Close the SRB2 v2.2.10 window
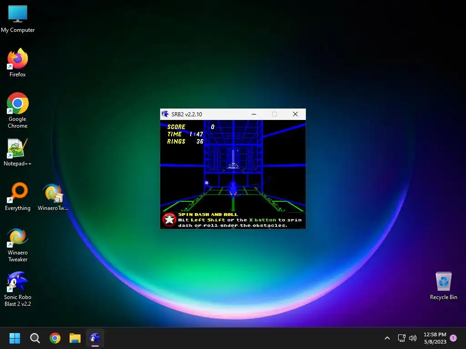466x349 pixels. point(295,114)
